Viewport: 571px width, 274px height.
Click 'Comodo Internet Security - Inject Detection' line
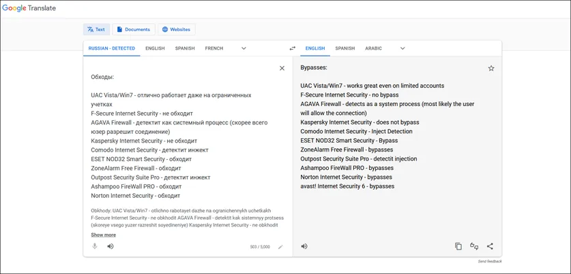[x=357, y=131]
